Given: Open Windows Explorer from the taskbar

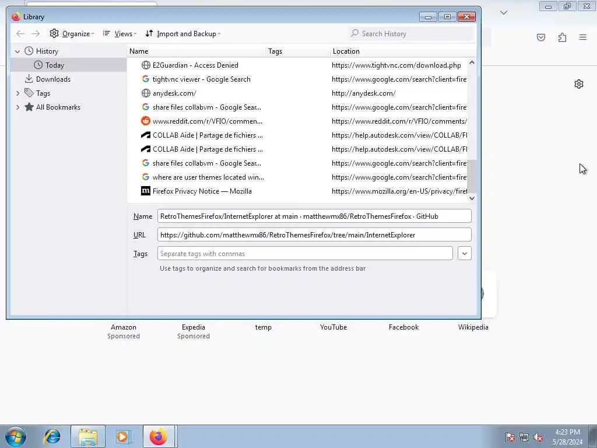Looking at the screenshot, I should [88, 436].
